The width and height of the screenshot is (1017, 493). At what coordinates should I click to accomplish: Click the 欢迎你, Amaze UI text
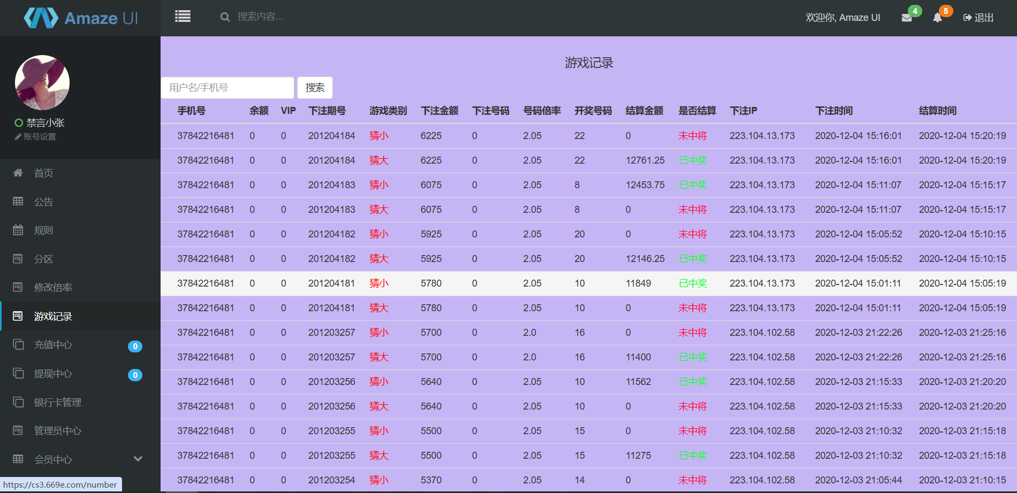(x=843, y=18)
